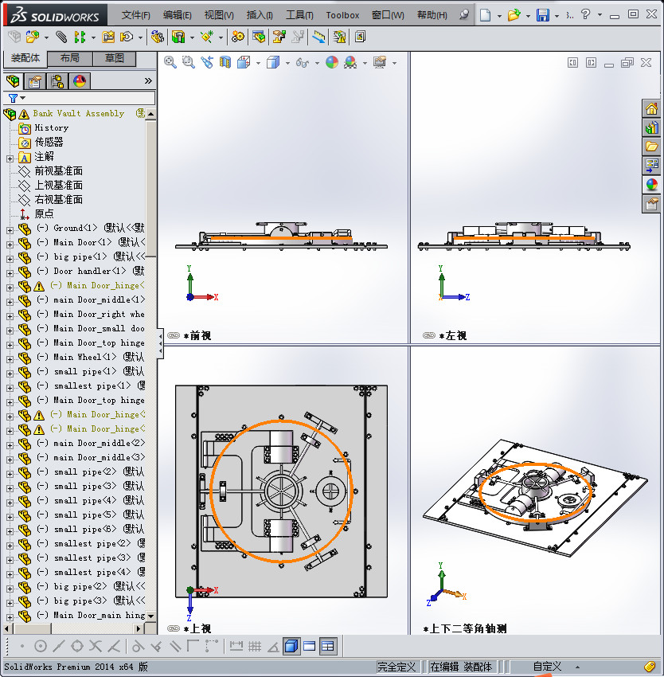
Task: Switch to the 草图 tab
Action: point(115,58)
